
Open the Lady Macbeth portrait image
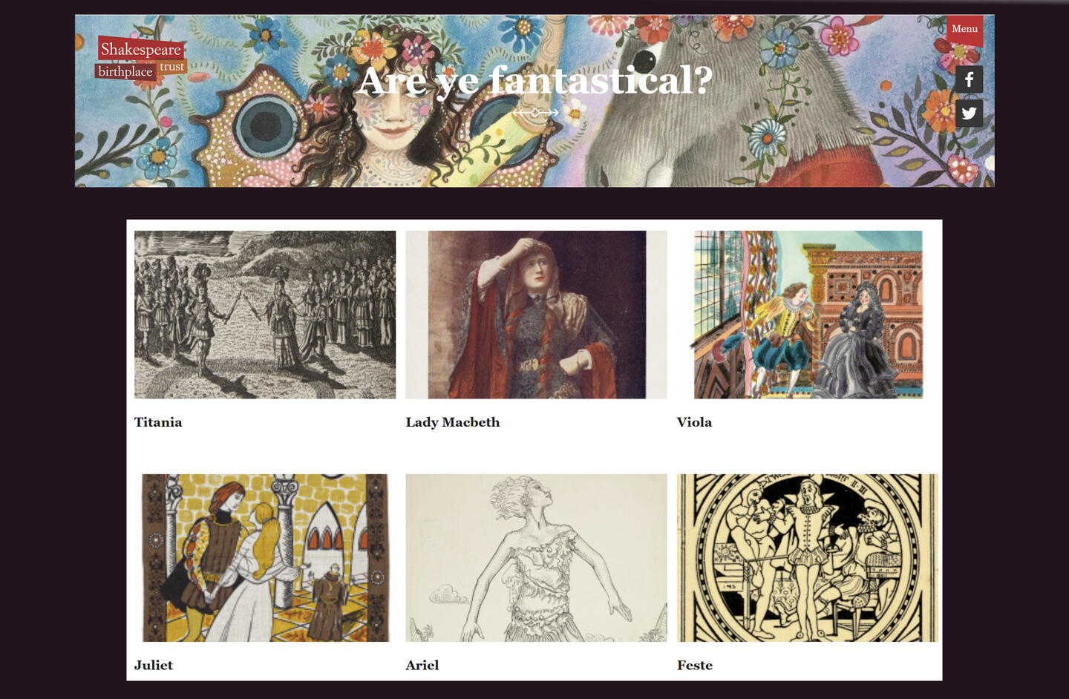click(536, 315)
